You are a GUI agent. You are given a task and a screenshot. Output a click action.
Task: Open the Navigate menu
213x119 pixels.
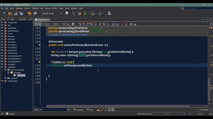(19, 8)
